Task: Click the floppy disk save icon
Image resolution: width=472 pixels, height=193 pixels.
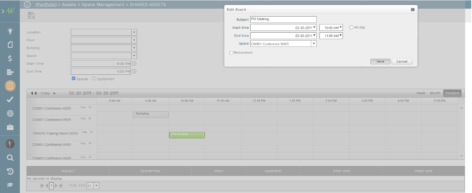Action: click(x=31, y=15)
